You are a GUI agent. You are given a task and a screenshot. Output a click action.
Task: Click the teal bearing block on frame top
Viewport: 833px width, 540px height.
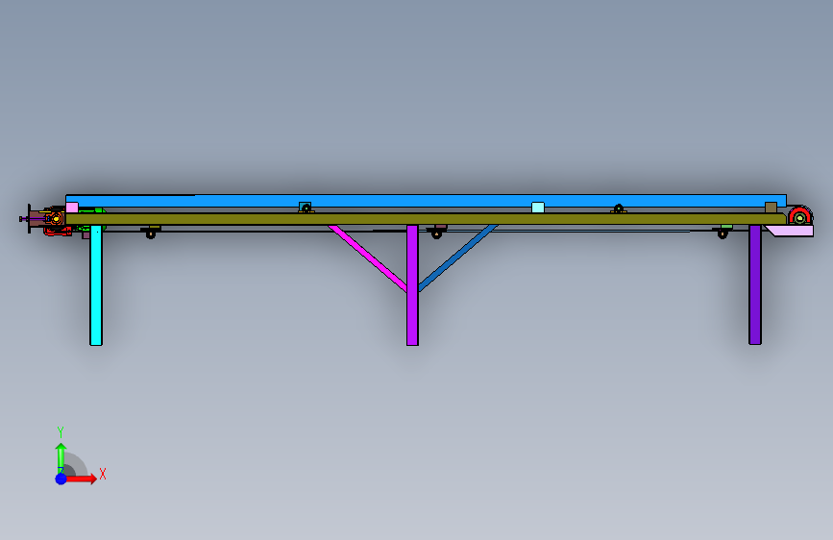305,208
